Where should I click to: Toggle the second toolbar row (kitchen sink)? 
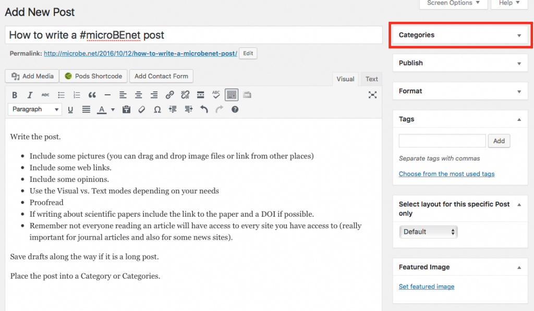click(232, 95)
